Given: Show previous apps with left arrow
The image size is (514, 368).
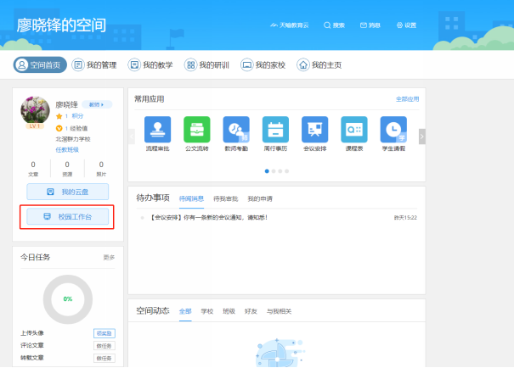Looking at the screenshot, I should coord(132,137).
